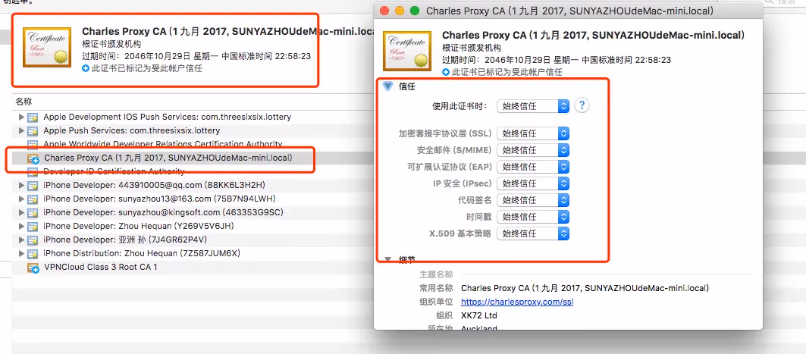Screen dimensions: 806x354
Task: Click the green zoom button of certificate window
Action: 414,11
